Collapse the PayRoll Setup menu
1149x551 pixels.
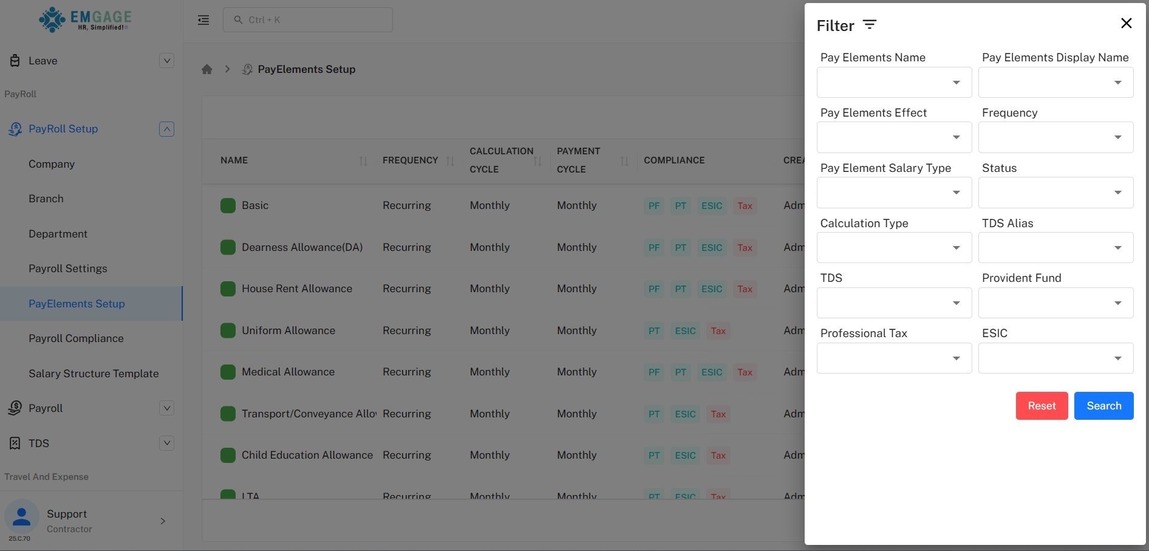point(166,129)
